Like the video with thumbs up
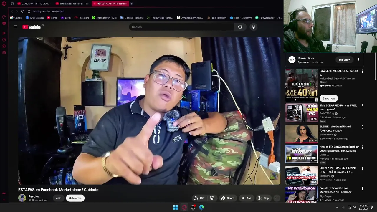Image resolution: width=377 pixels, height=212 pixels. (199, 198)
